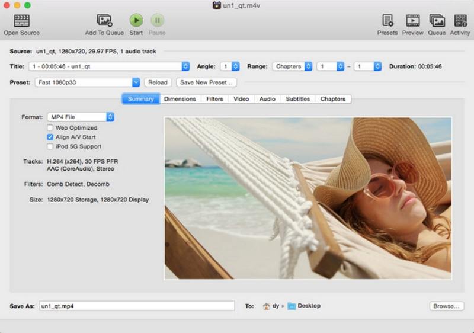
Task: Click the Save As filename field
Action: (137, 306)
